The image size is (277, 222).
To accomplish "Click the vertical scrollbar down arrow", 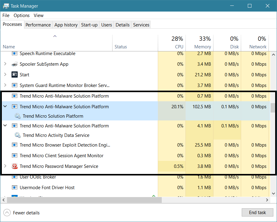I will (x=273, y=193).
